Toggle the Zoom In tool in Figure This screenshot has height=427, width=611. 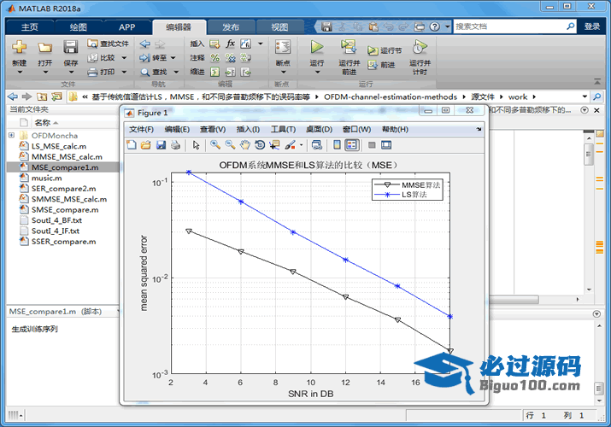[215, 145]
